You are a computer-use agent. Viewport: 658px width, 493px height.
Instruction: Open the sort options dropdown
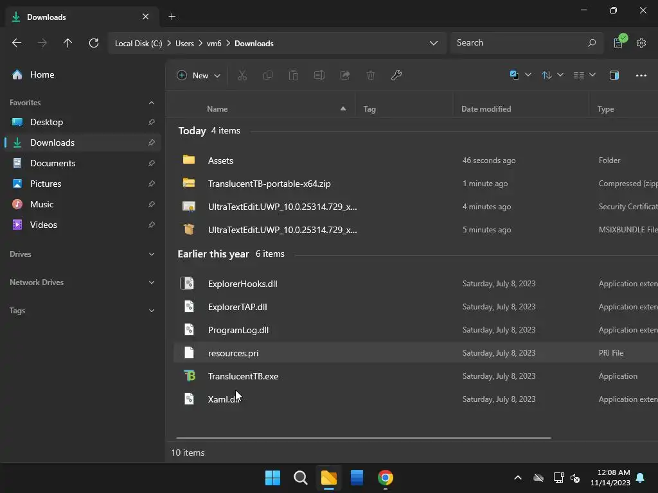coord(552,75)
